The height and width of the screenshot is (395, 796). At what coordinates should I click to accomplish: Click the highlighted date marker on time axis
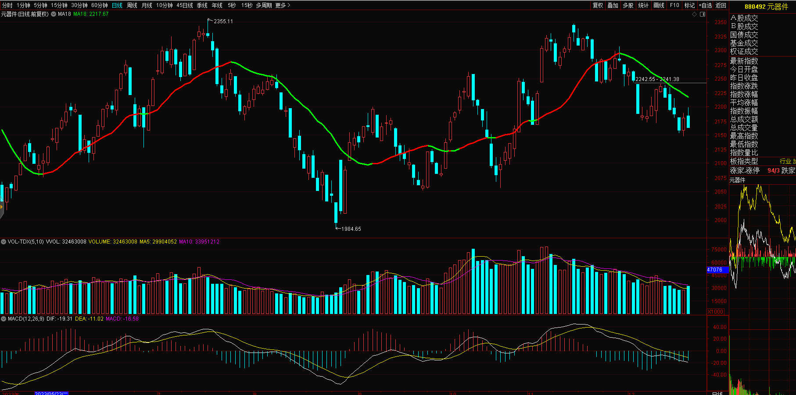(51, 393)
